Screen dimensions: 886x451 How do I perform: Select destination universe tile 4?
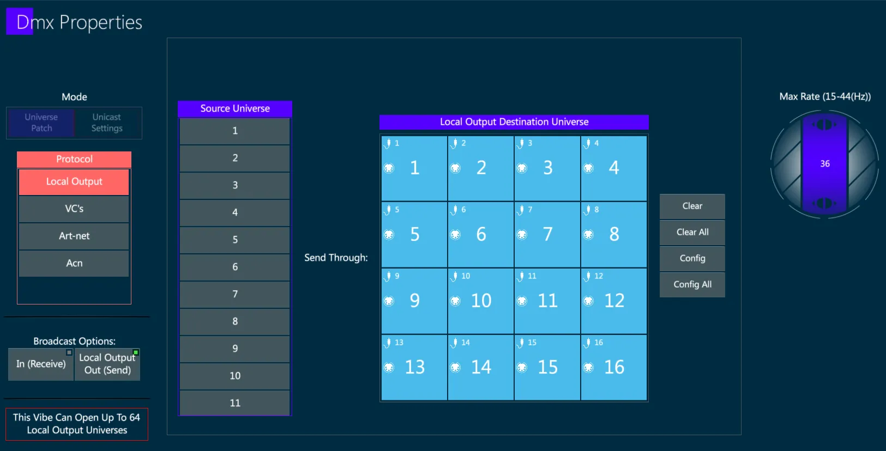tap(614, 168)
